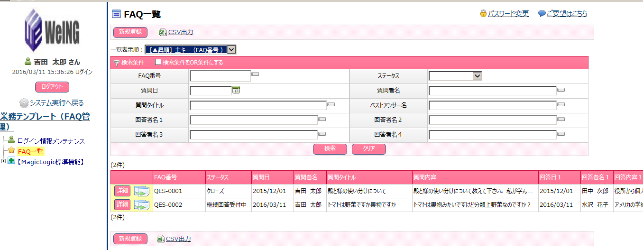Screen dimensions: 643x250
Task: Enable the 検索条件をOR条件にする checkbox
Action: pos(158,62)
